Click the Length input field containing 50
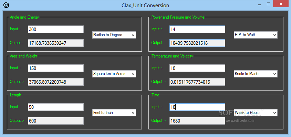The width and height of the screenshot is (291, 137). tap(56, 107)
